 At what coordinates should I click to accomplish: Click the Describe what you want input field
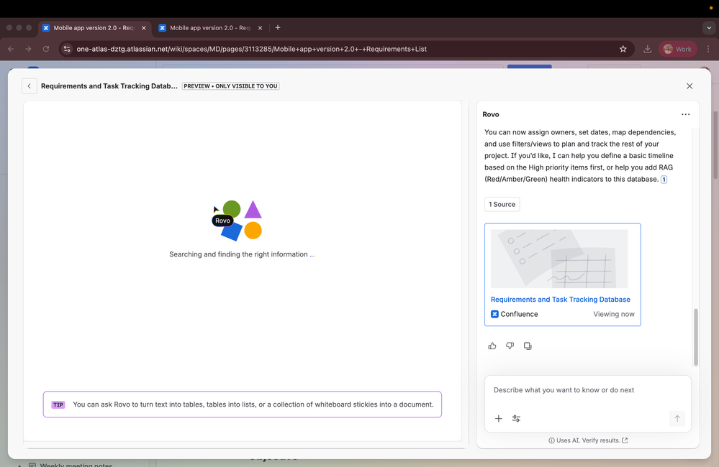584,389
